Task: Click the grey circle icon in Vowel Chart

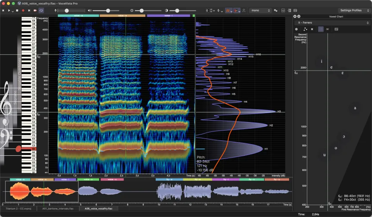Action: [x=296, y=29]
